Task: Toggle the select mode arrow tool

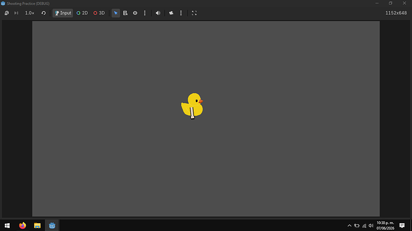Action: pyautogui.click(x=116, y=13)
